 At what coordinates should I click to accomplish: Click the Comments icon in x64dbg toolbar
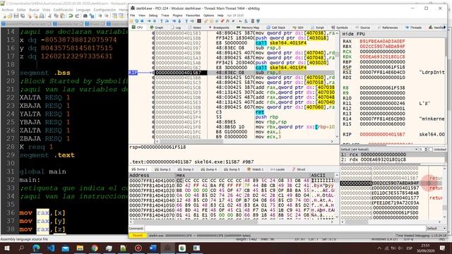tap(212, 20)
